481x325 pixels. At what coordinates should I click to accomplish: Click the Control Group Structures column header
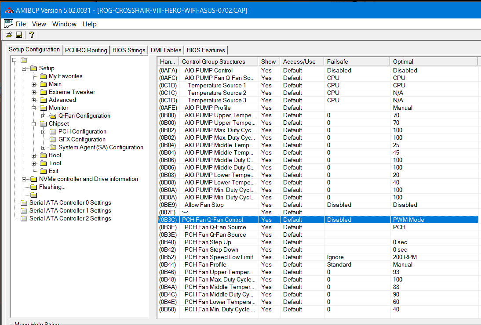pos(219,61)
